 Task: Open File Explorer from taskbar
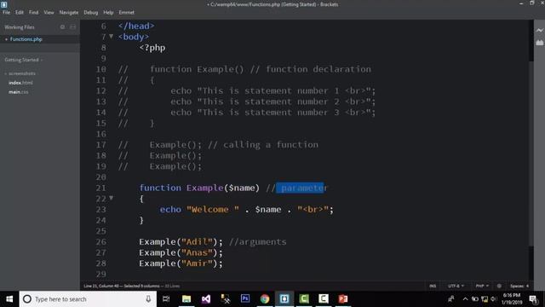click(x=186, y=299)
